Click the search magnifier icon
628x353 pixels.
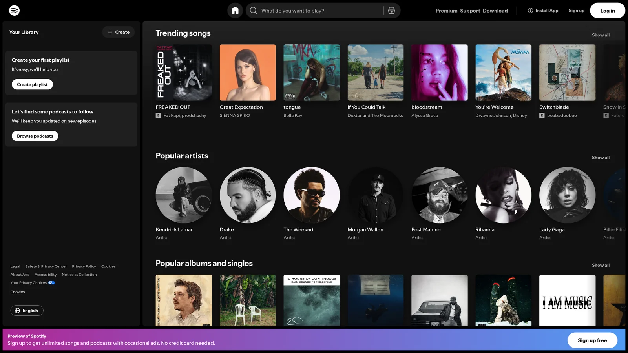(254, 11)
